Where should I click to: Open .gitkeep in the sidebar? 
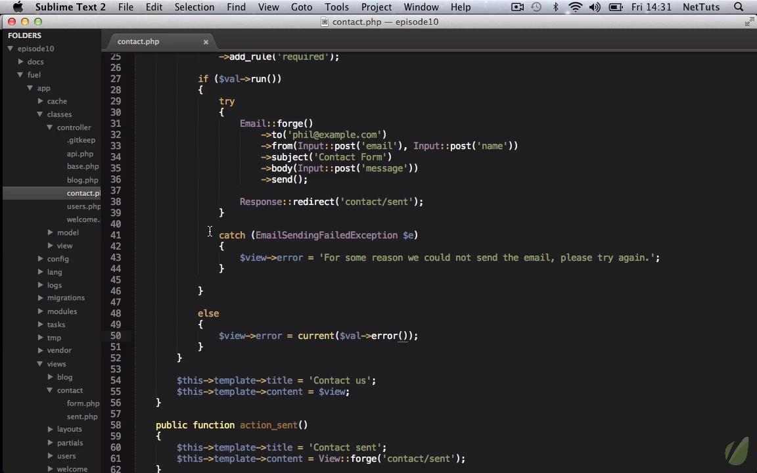(x=81, y=140)
